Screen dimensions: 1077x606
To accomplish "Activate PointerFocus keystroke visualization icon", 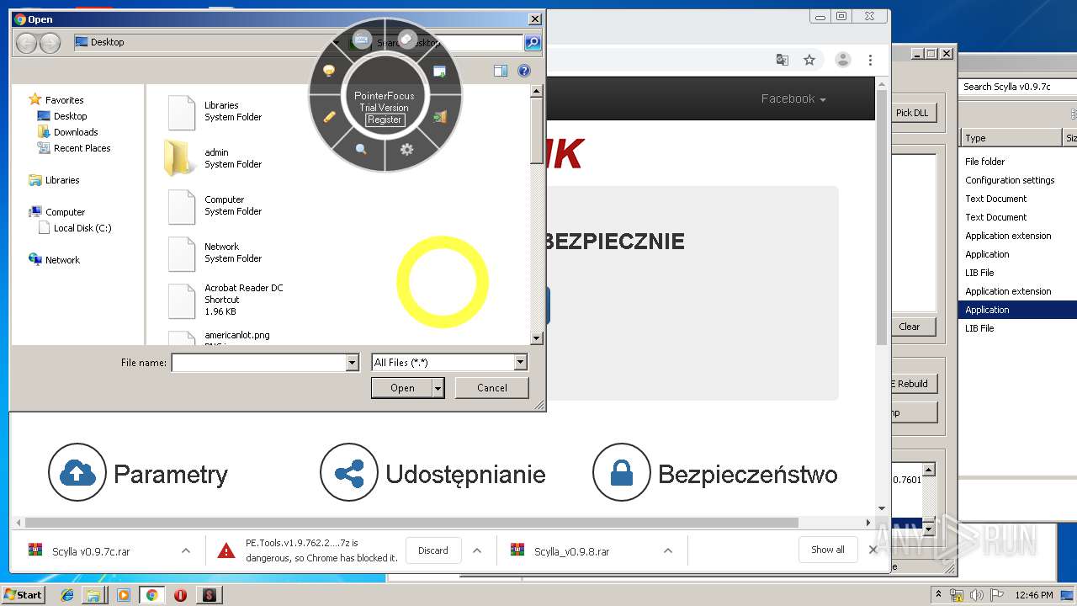I will (x=362, y=40).
